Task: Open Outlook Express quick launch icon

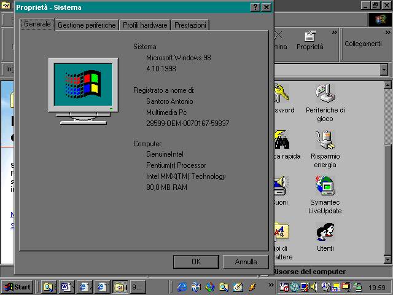Action: pos(196,287)
